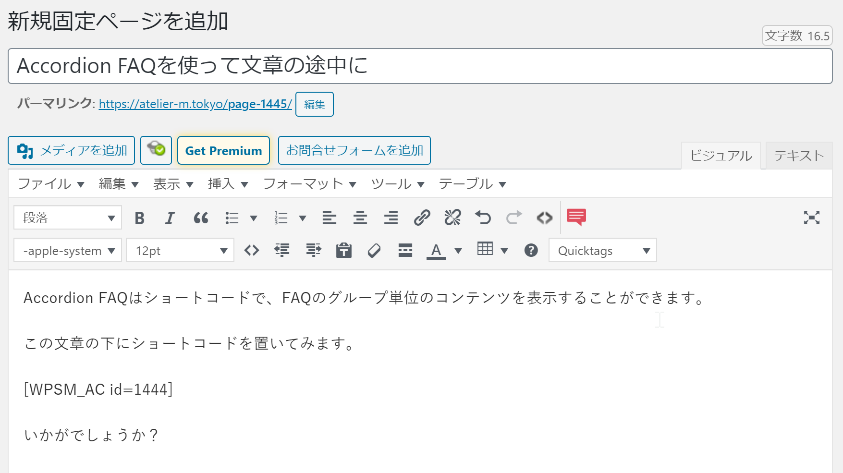Open the 段落 paragraph format dropdown
This screenshot has height=473, width=843.
coord(68,218)
